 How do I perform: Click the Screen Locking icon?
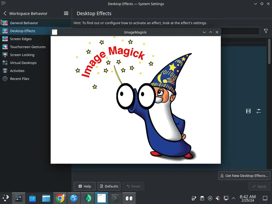click(x=5, y=55)
